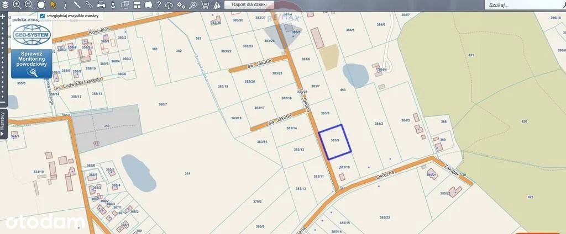Click the cloud download icon
This screenshot has width=566, height=234.
point(169,4)
